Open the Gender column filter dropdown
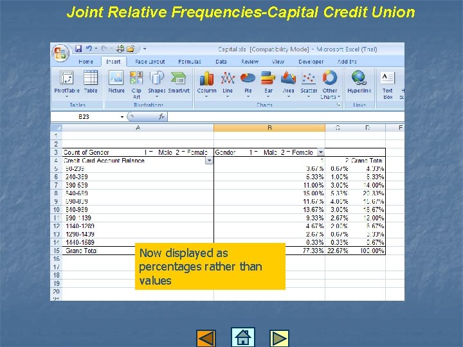463x347 pixels. pos(321,152)
